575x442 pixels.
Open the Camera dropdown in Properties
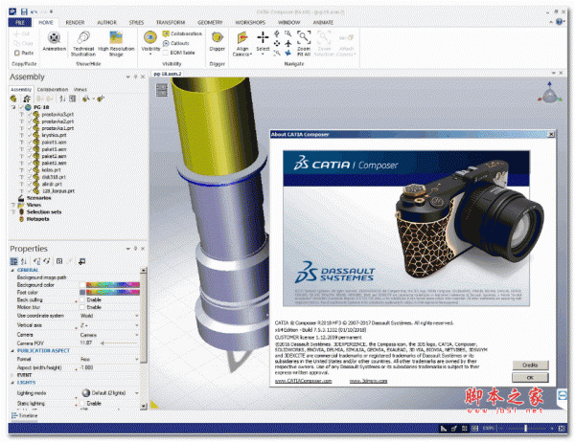[x=137, y=335]
